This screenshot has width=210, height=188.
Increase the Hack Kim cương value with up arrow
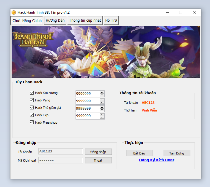[x=102, y=92]
